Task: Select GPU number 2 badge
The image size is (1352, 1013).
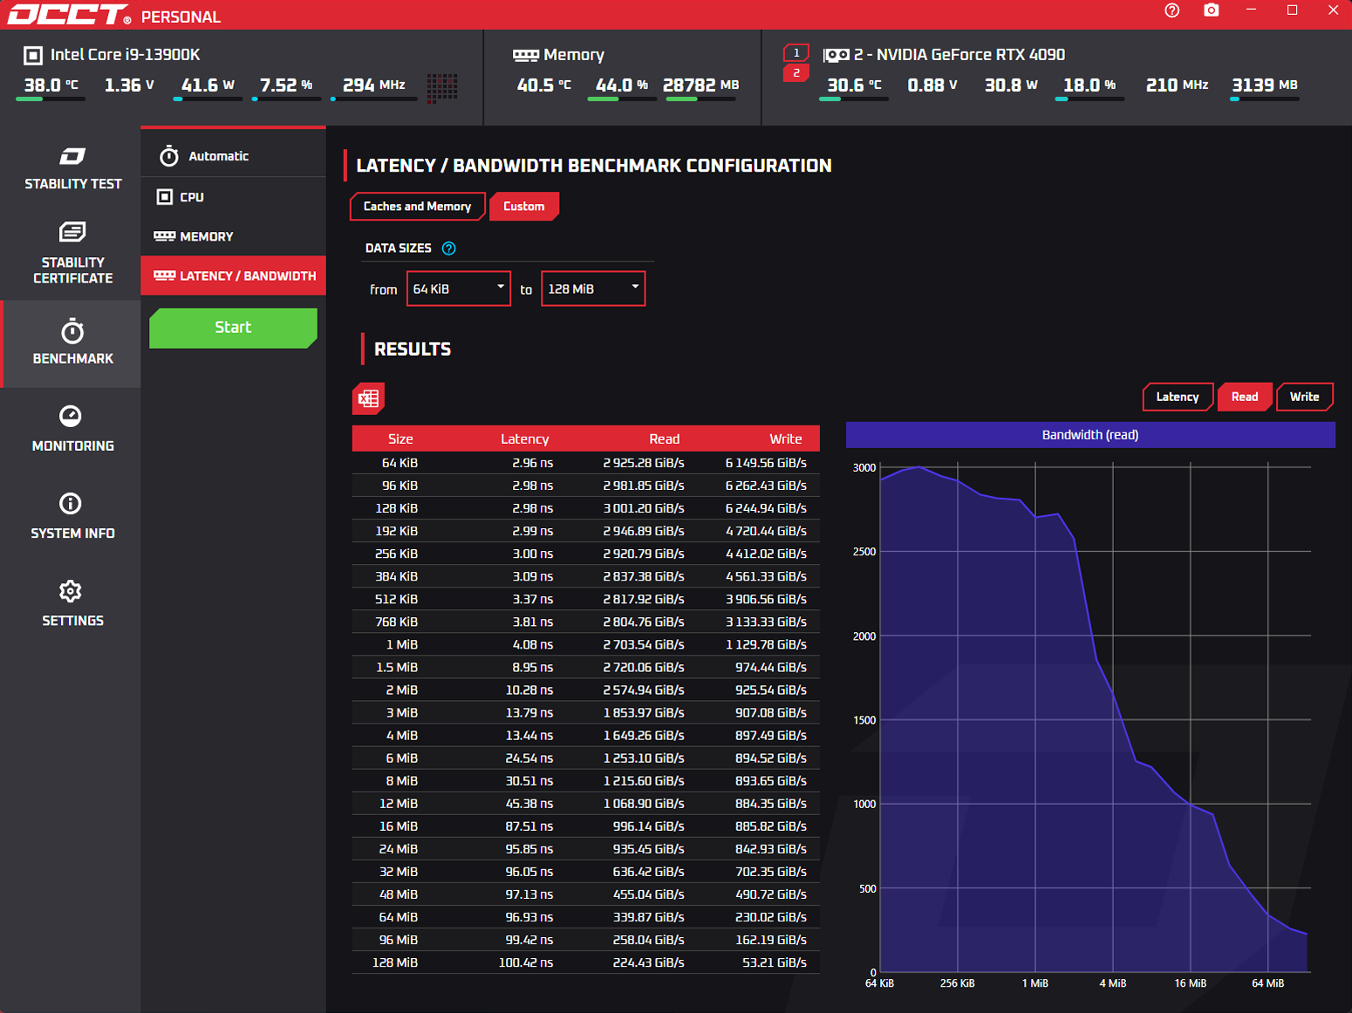Action: coord(795,73)
